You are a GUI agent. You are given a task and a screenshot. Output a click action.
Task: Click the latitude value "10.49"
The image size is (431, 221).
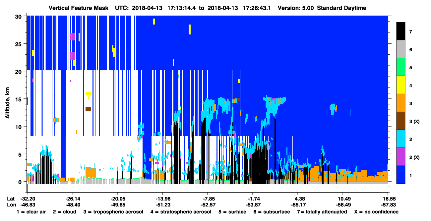pyautogui.click(x=343, y=198)
